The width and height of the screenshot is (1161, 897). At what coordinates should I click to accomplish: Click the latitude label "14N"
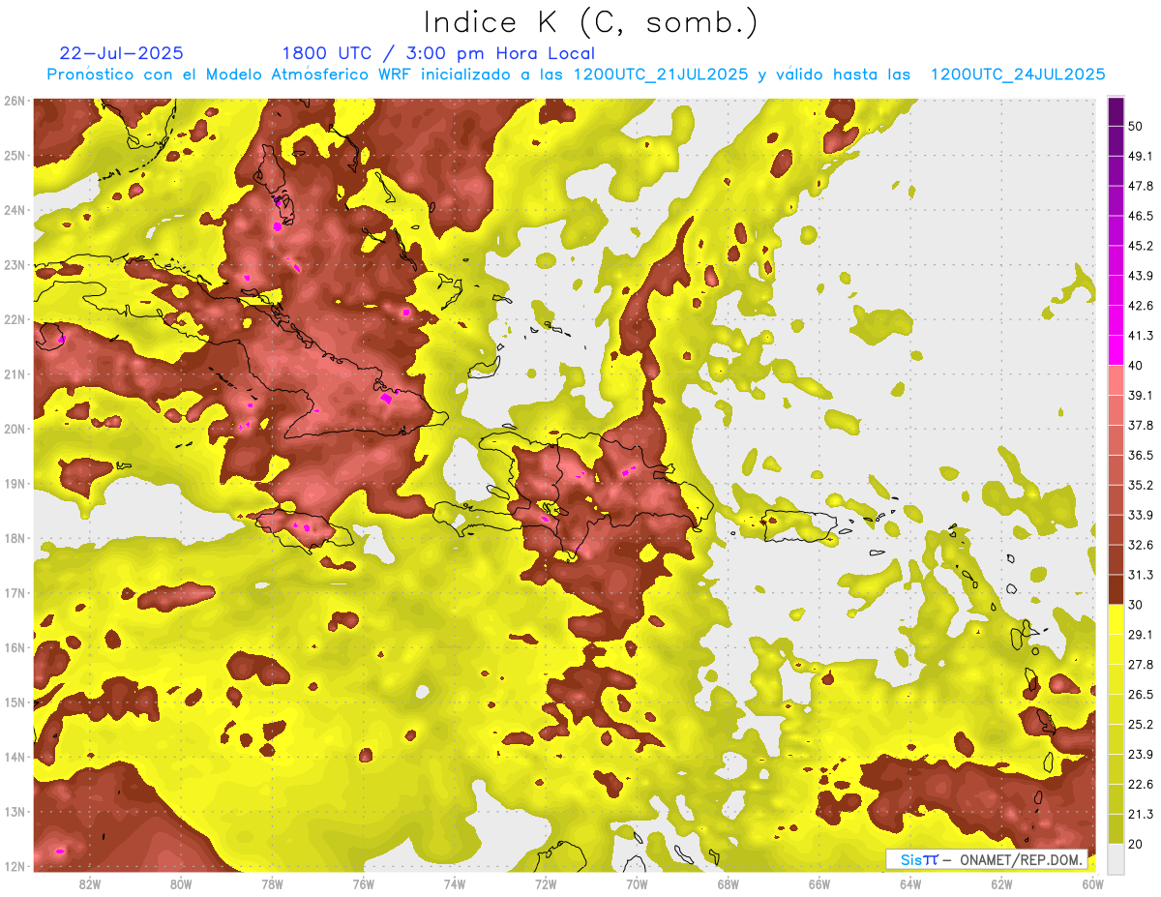[15, 757]
